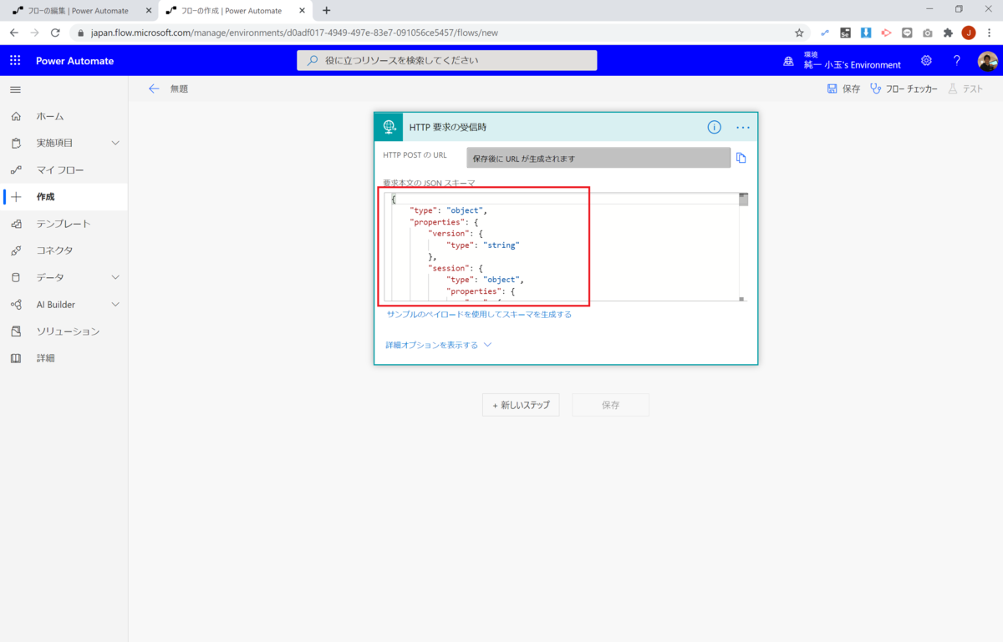Click the Solutions icon in sidebar
1003x642 pixels.
[x=16, y=331]
